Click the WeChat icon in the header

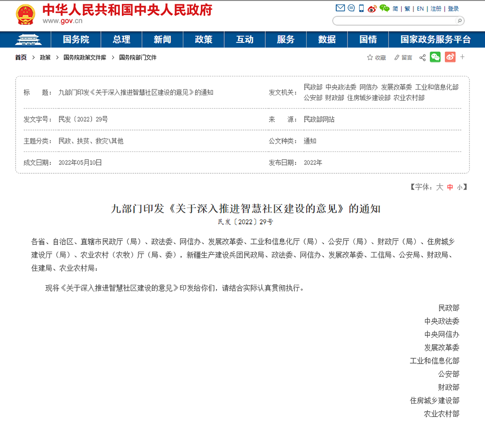coord(385,8)
